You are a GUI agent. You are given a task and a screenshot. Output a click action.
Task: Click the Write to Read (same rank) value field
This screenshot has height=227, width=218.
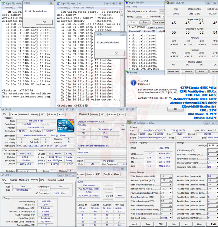click(x=212, y=176)
